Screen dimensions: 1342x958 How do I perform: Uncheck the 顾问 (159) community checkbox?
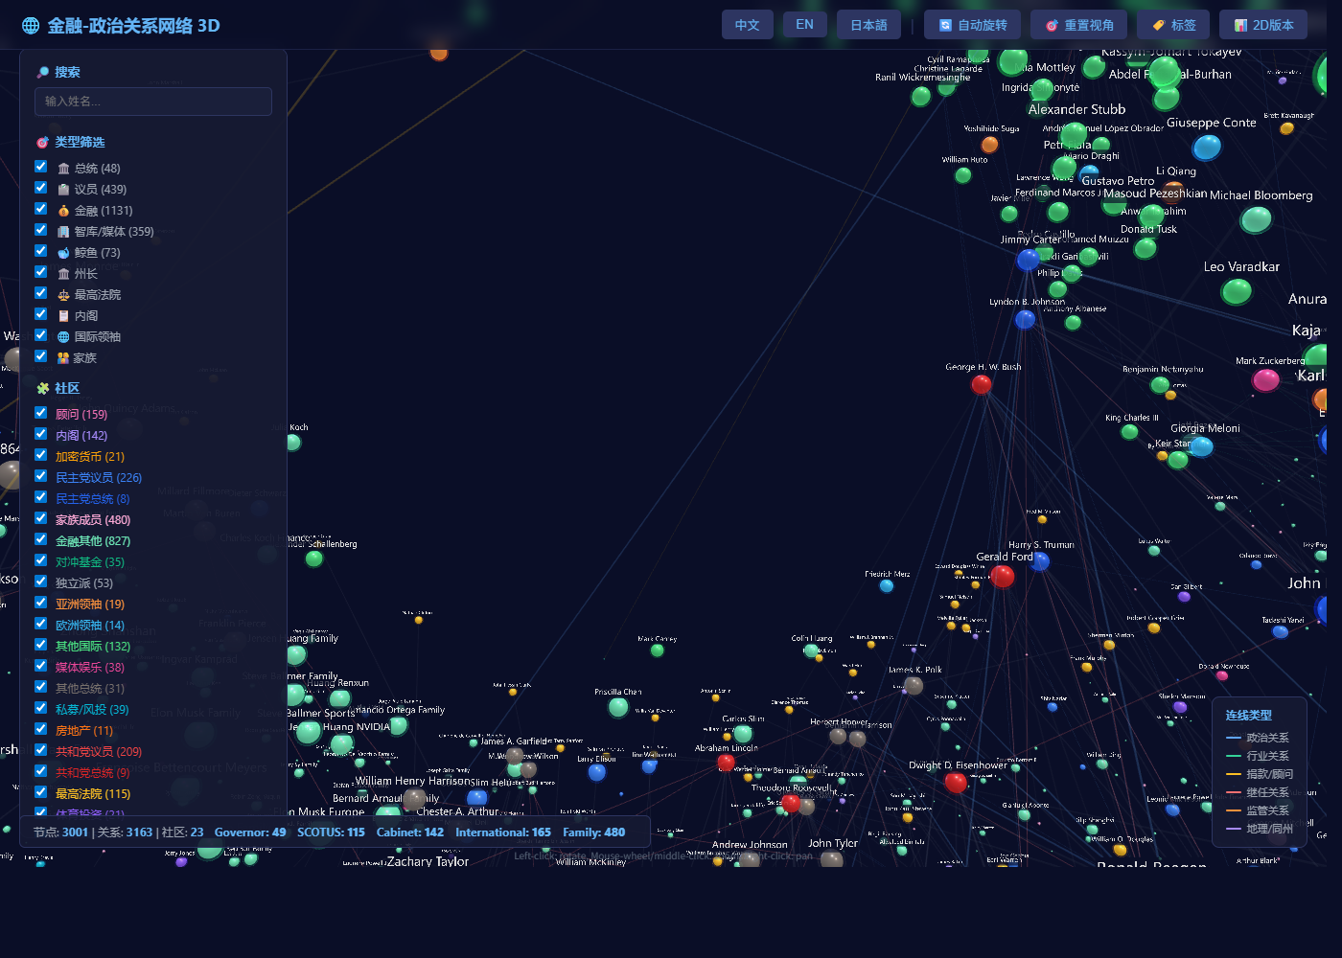(x=41, y=413)
